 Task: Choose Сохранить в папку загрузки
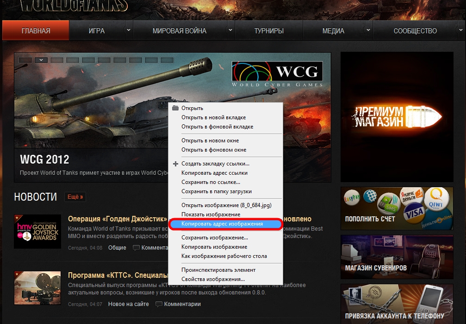[x=225, y=191]
